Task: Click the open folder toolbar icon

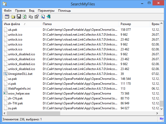Action: click(13, 17)
